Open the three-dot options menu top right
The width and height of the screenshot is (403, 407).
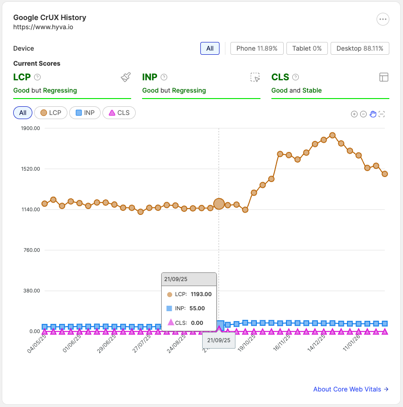(x=383, y=19)
